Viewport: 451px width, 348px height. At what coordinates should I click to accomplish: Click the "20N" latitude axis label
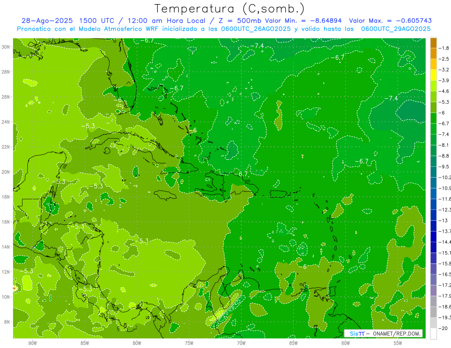(x=6, y=172)
